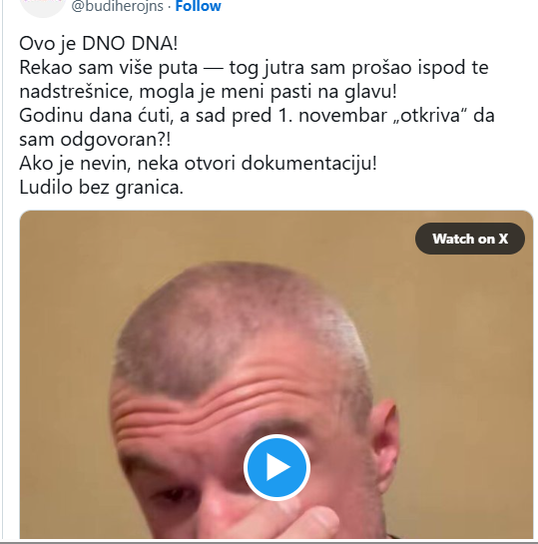The width and height of the screenshot is (538, 544).
Task: Click the gray bar along the bottom of the page
Action: click(269, 542)
